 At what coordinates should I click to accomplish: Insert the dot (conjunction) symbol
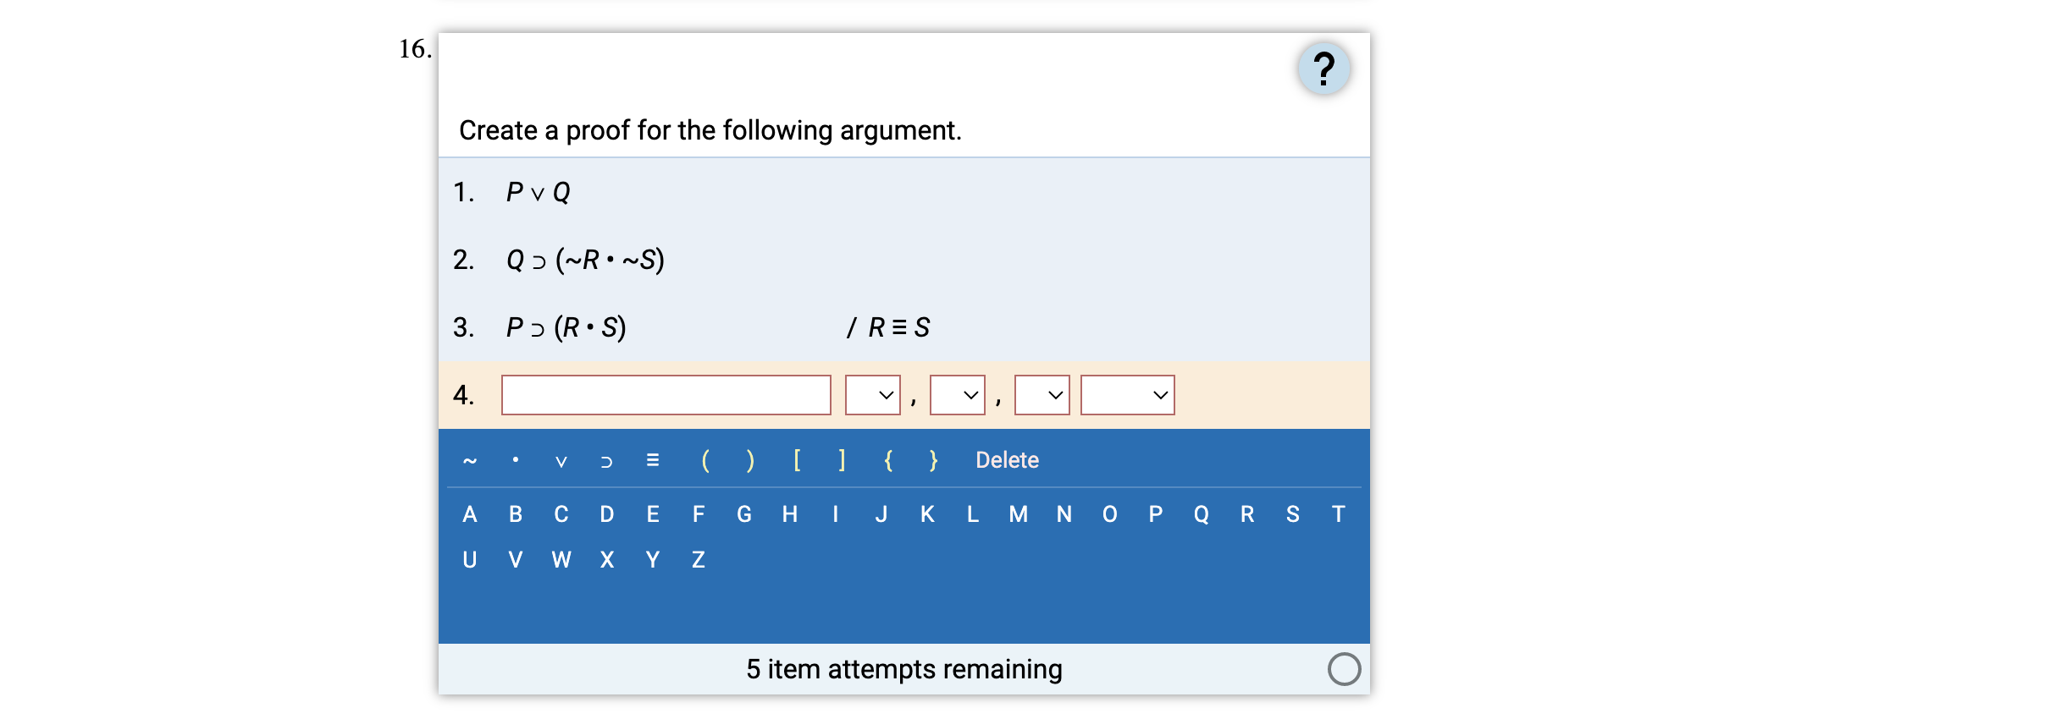pos(517,460)
